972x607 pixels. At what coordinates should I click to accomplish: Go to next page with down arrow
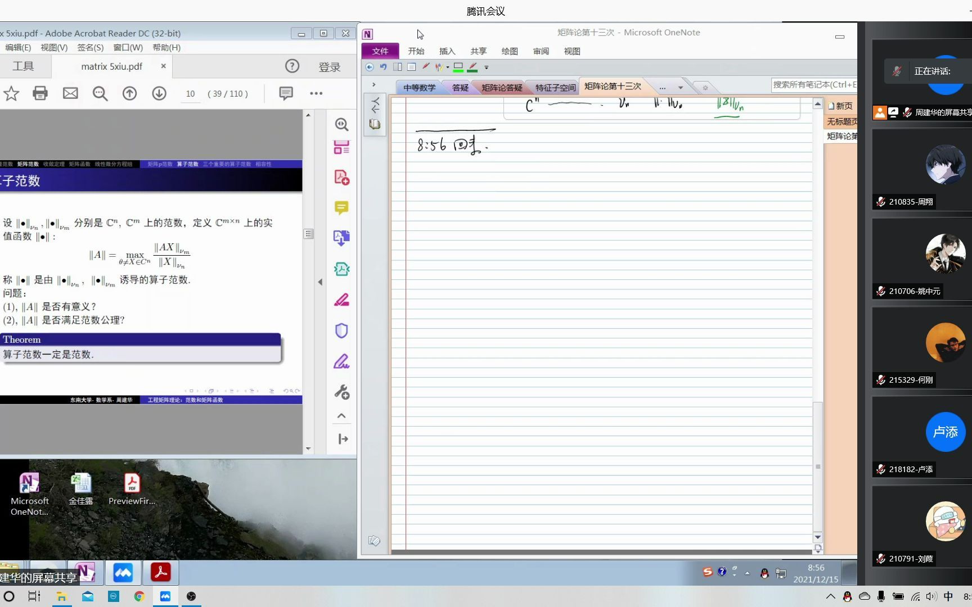159,93
